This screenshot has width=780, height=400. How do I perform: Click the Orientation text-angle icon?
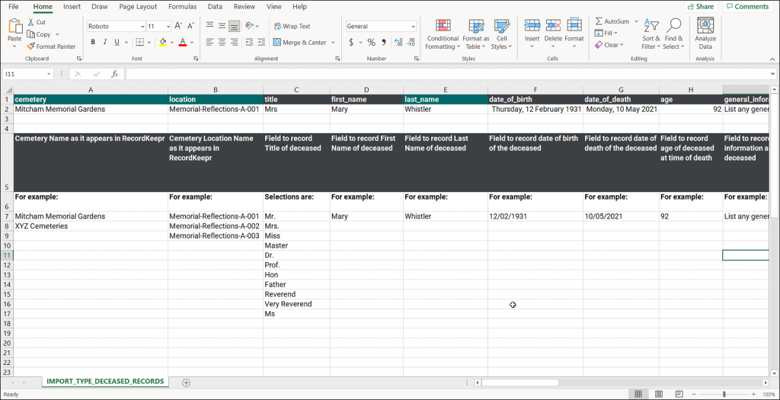click(x=250, y=26)
